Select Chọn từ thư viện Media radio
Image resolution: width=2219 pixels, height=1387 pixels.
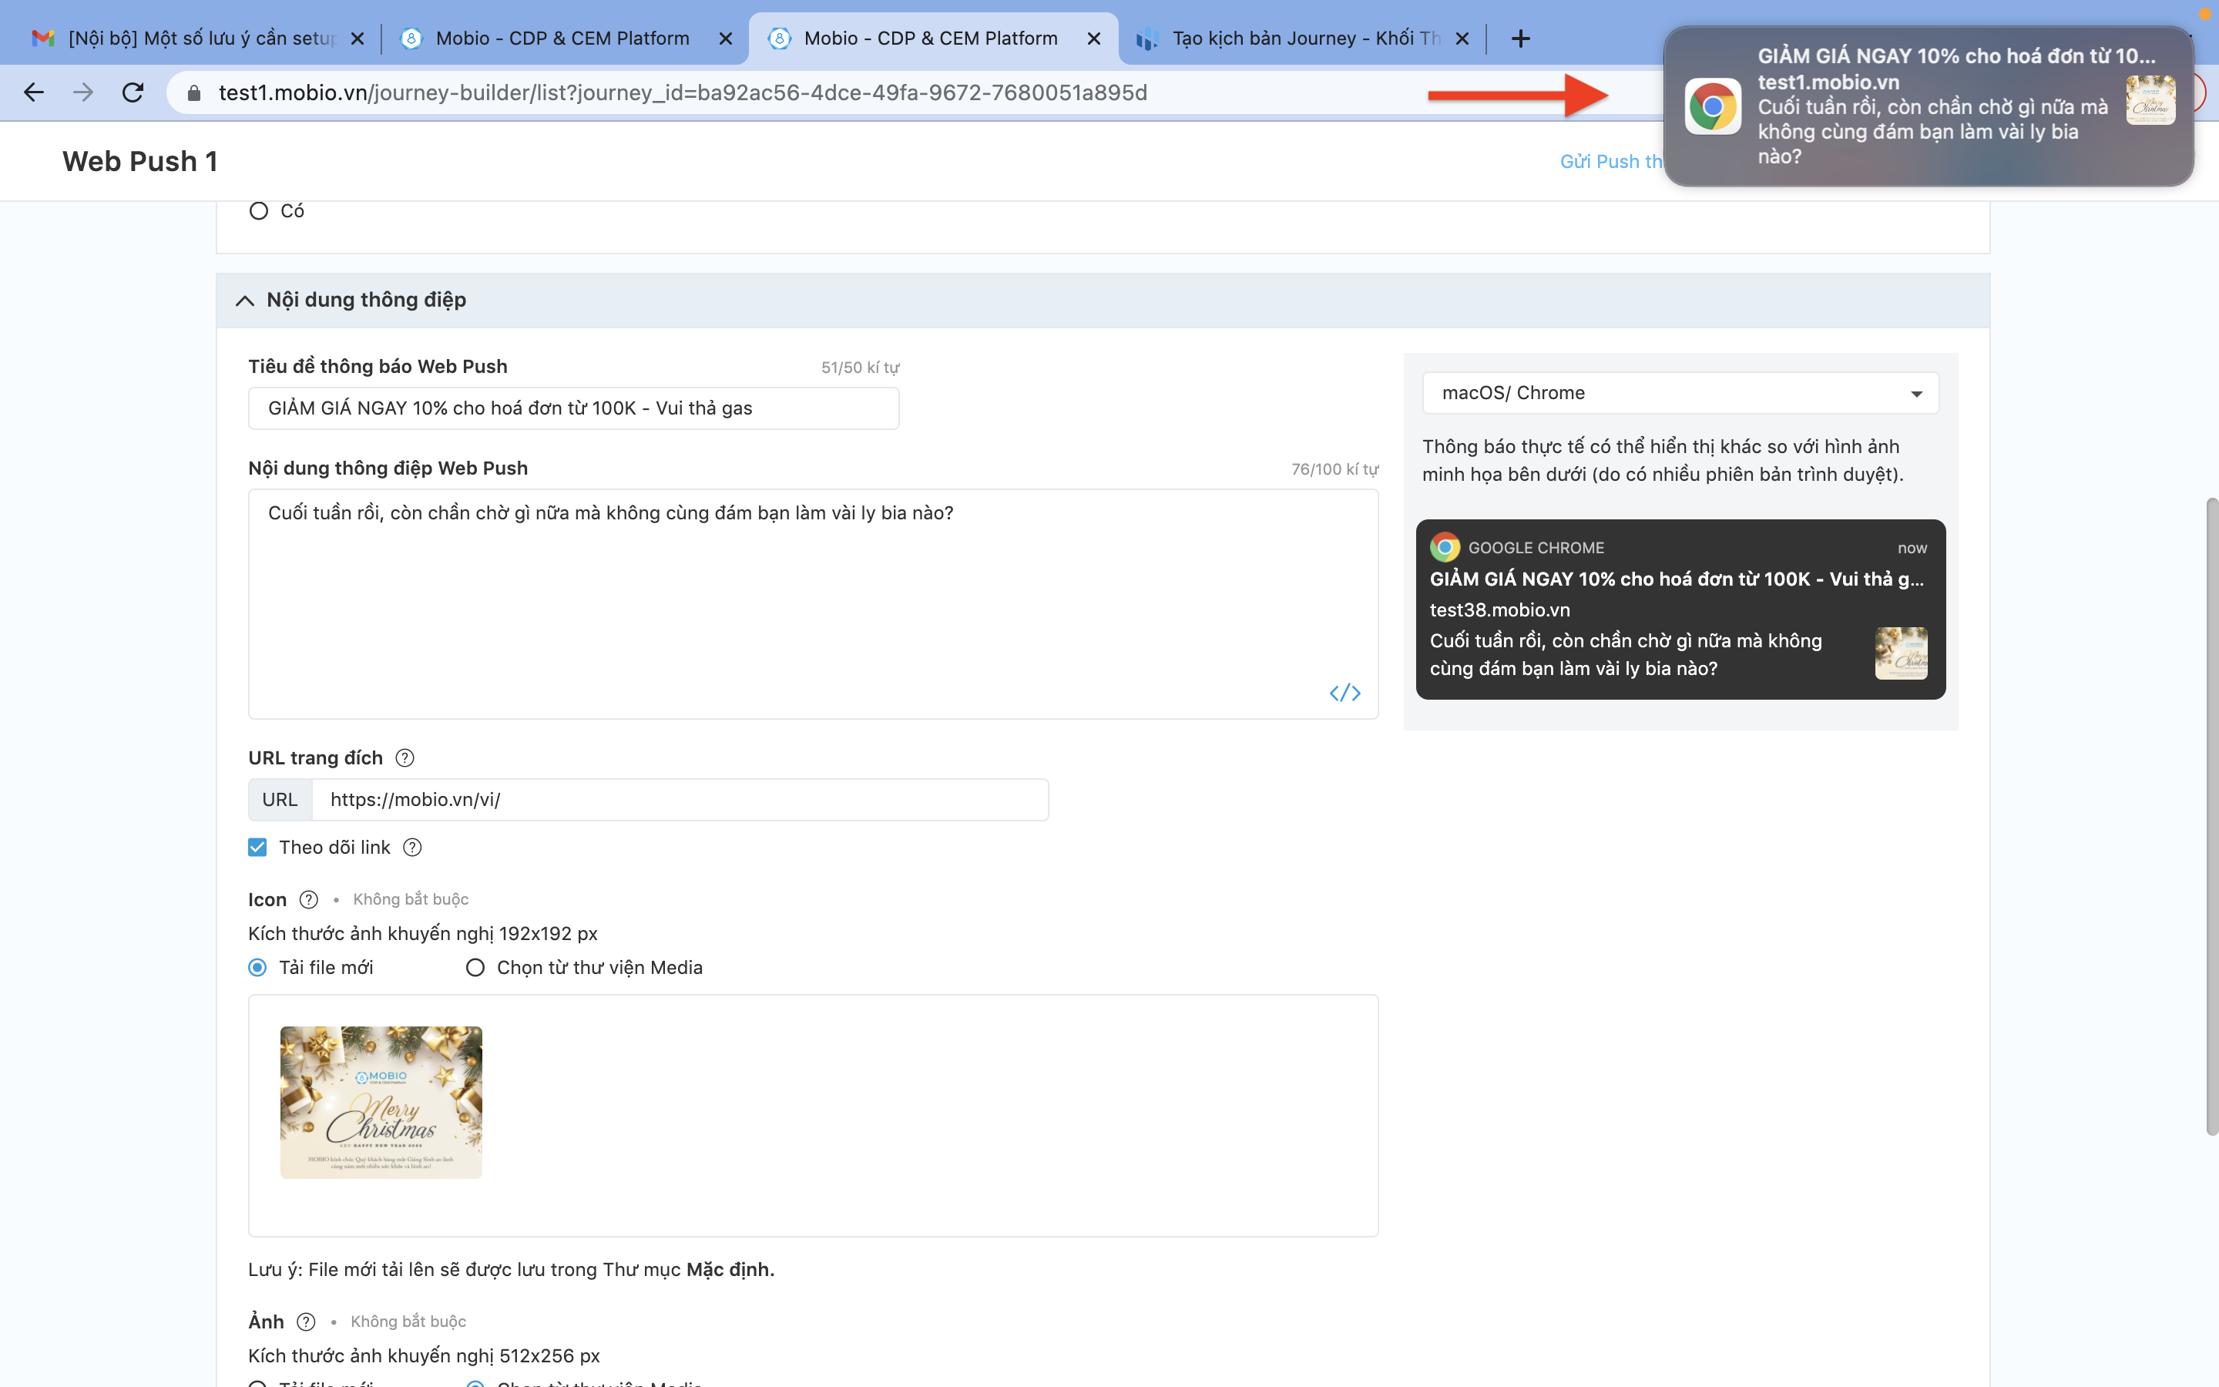pos(475,968)
